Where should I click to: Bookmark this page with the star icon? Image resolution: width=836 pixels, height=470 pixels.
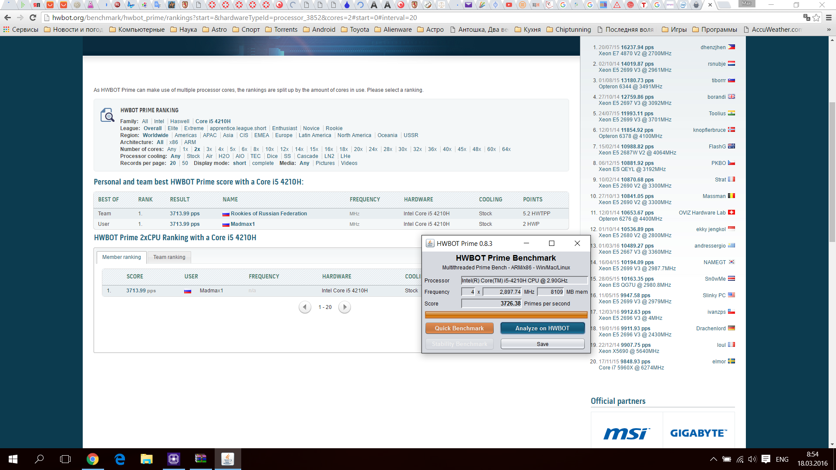[816, 18]
